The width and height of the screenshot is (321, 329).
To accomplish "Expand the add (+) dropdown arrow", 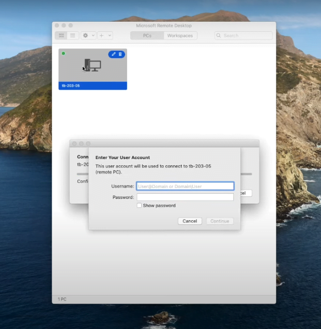I will tap(110, 36).
